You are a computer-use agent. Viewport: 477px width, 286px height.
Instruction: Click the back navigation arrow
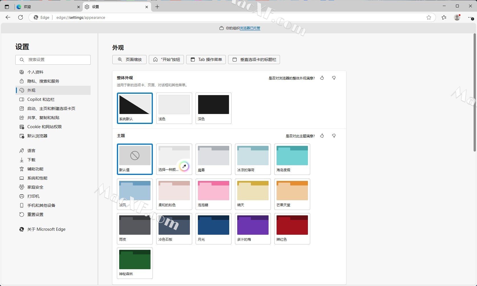point(8,17)
